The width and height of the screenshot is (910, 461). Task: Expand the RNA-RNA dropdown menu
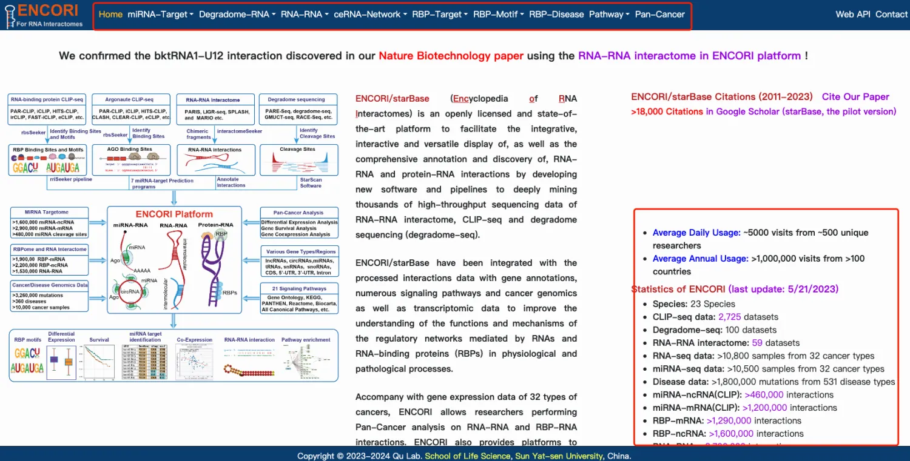click(x=305, y=15)
